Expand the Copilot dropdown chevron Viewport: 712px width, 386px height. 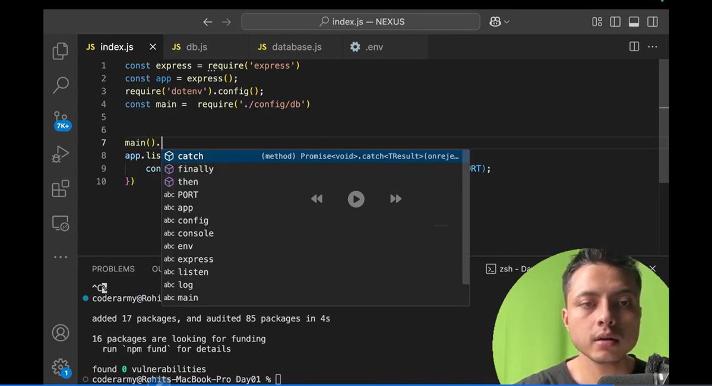(507, 22)
